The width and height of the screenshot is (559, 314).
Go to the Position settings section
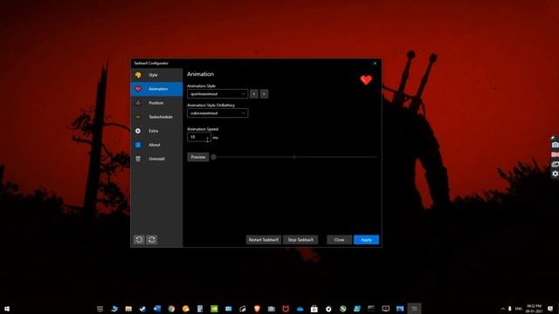(156, 103)
